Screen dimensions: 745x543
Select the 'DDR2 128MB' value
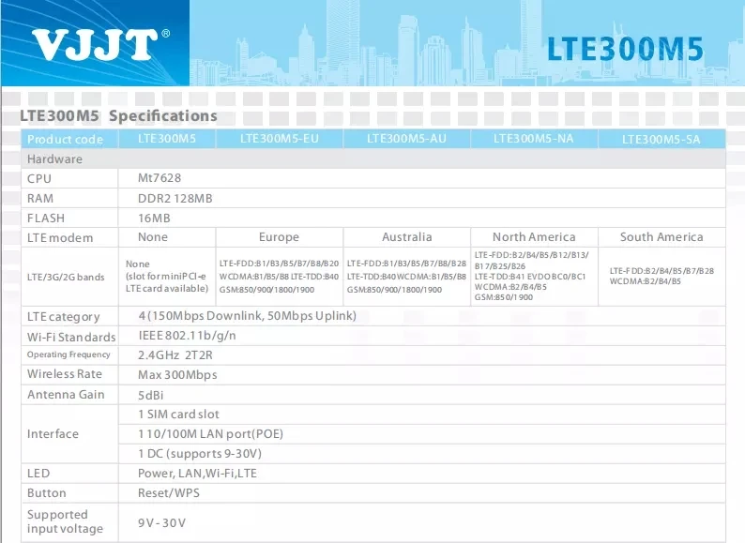[175, 198]
